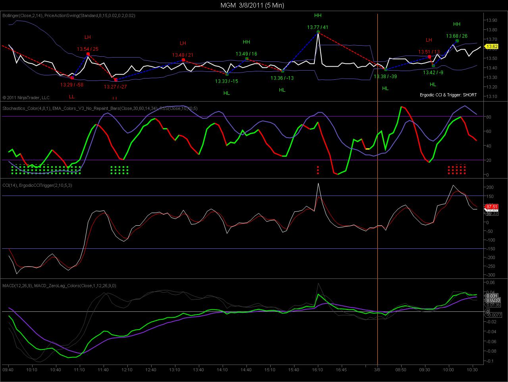
Task: Click the 13.54 / 25 swing point label
Action: click(88, 49)
